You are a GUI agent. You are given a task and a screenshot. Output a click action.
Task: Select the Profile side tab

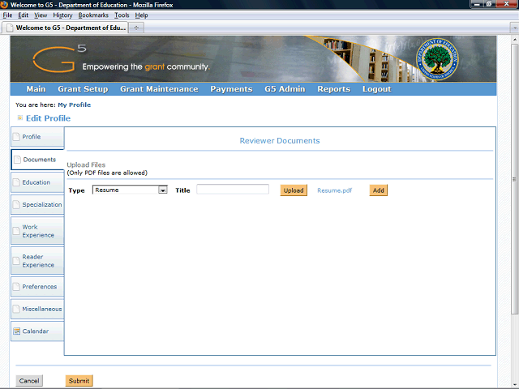(37, 137)
